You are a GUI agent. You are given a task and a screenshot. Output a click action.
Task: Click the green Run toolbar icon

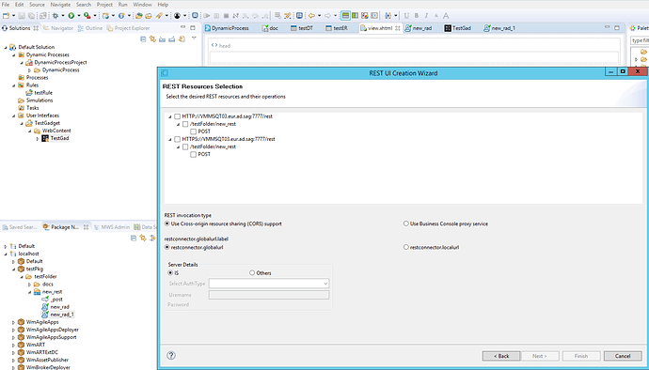pos(71,16)
